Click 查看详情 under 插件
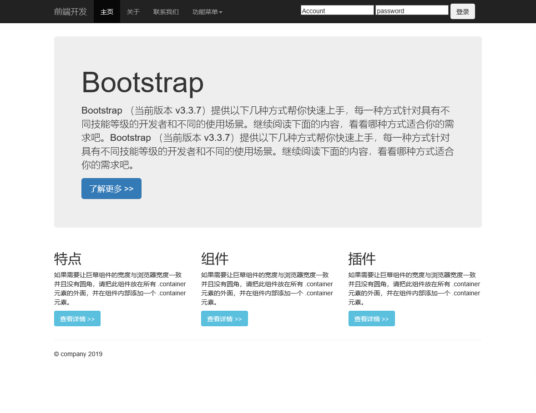This screenshot has width=536, height=413. coord(372,318)
